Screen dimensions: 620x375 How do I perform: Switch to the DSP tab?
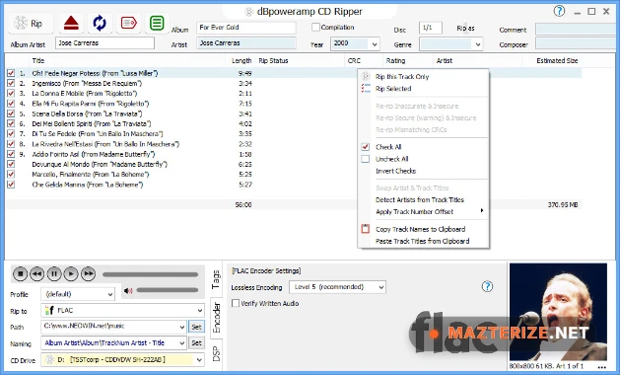[216, 353]
